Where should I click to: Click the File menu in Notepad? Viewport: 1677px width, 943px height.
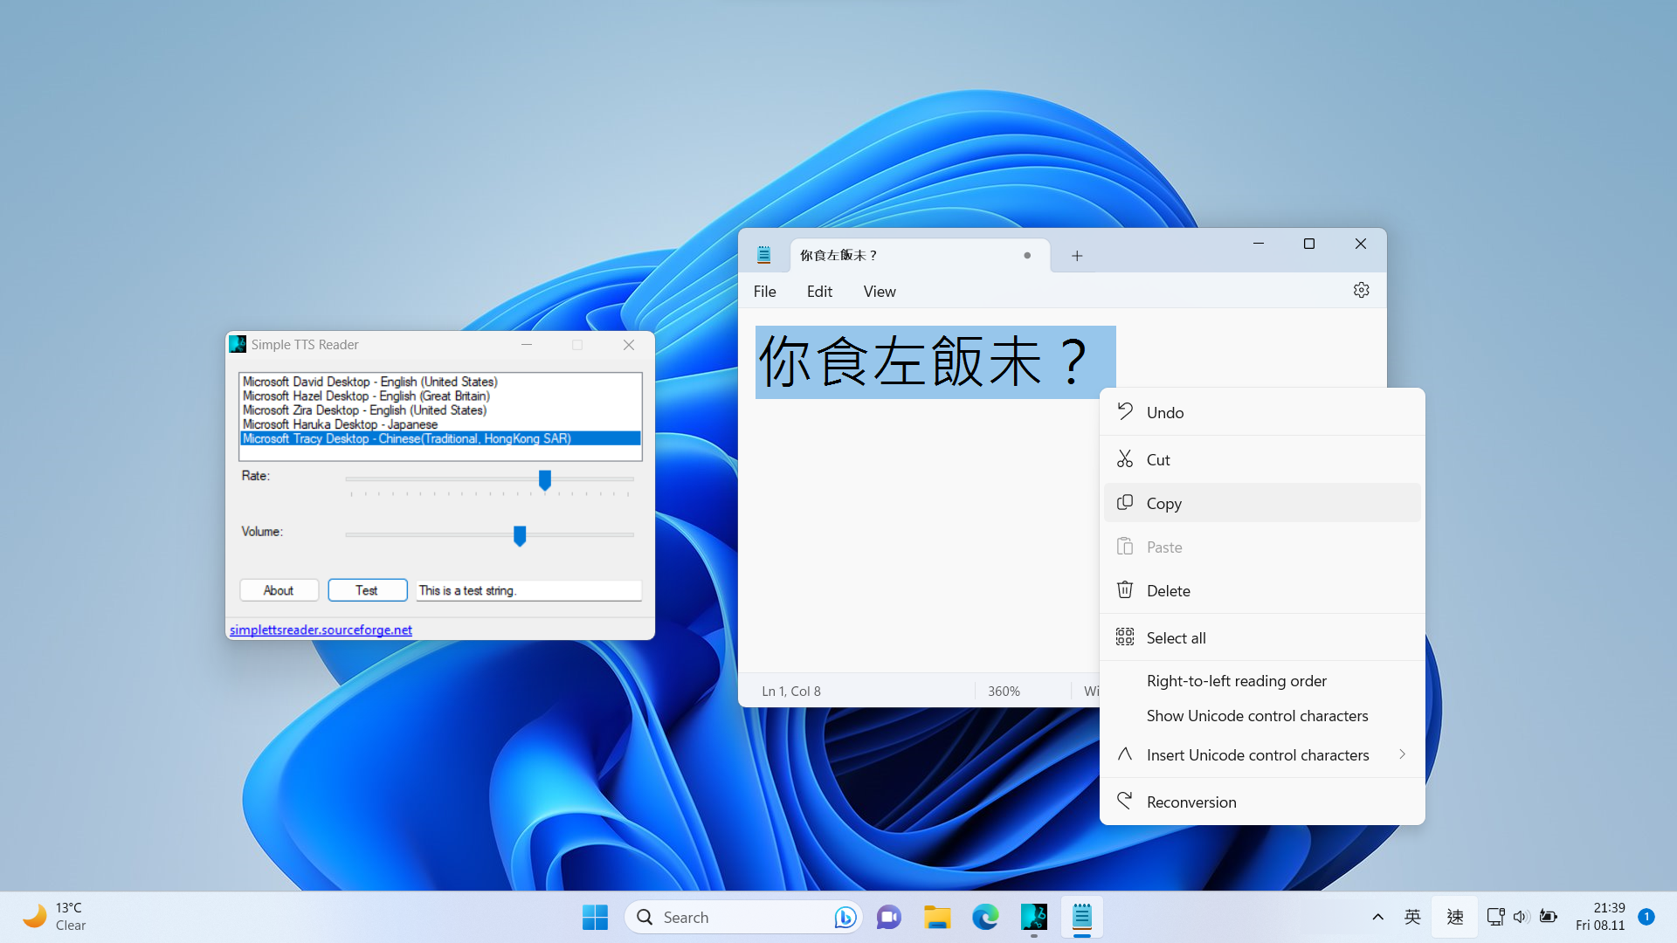763,290
